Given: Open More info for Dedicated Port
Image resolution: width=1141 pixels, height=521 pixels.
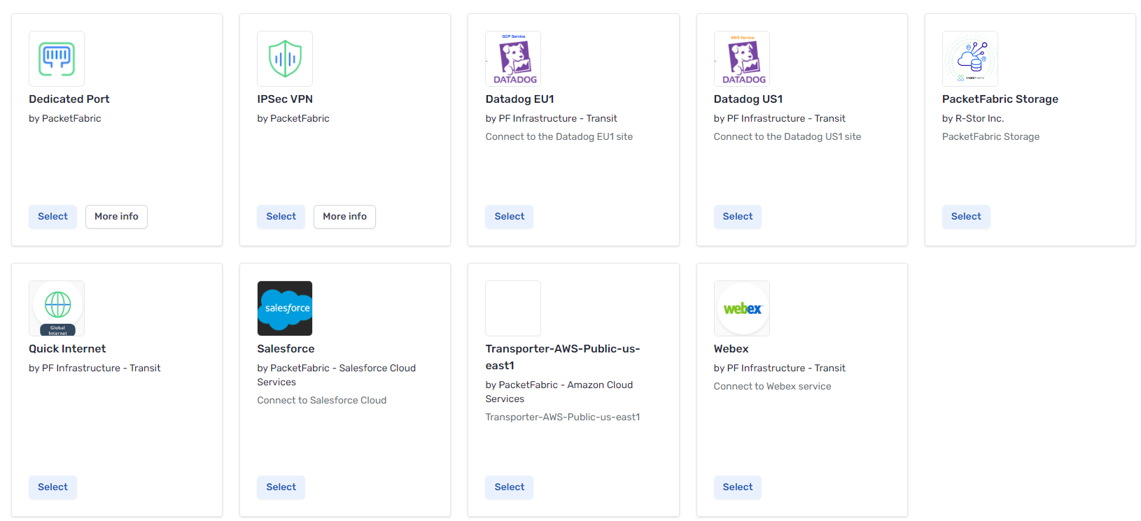Looking at the screenshot, I should coord(116,217).
